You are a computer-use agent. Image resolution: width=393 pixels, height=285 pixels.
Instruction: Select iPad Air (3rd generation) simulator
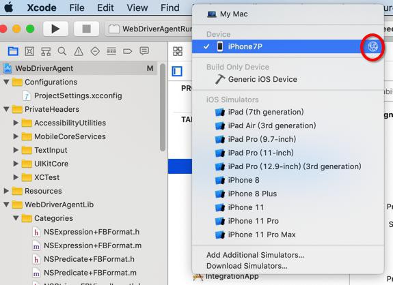[x=288, y=125]
